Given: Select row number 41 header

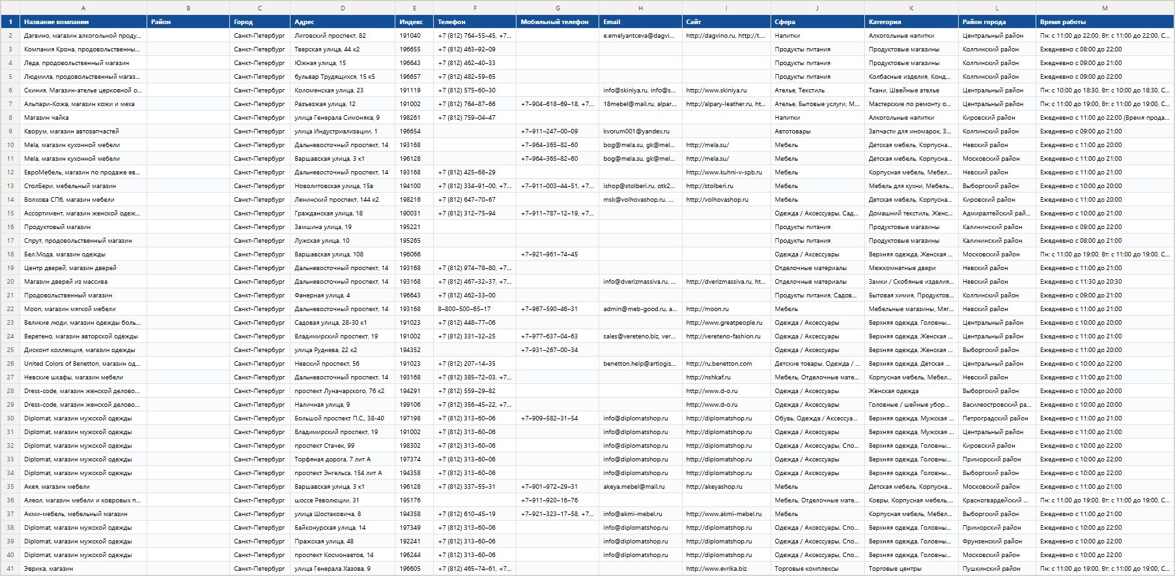Looking at the screenshot, I should [10, 569].
